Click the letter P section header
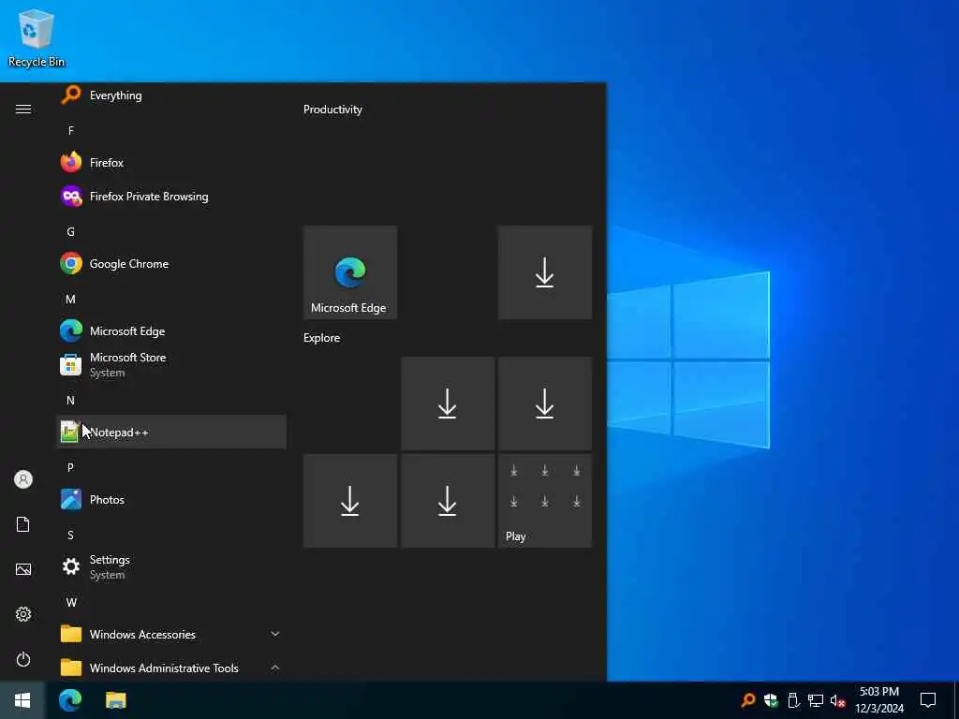Screen dimensions: 959x719 tap(71, 468)
